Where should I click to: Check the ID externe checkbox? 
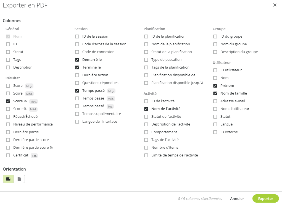(x=215, y=132)
